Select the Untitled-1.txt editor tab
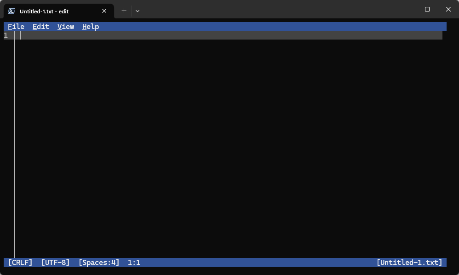This screenshot has height=275, width=459. tap(55, 11)
